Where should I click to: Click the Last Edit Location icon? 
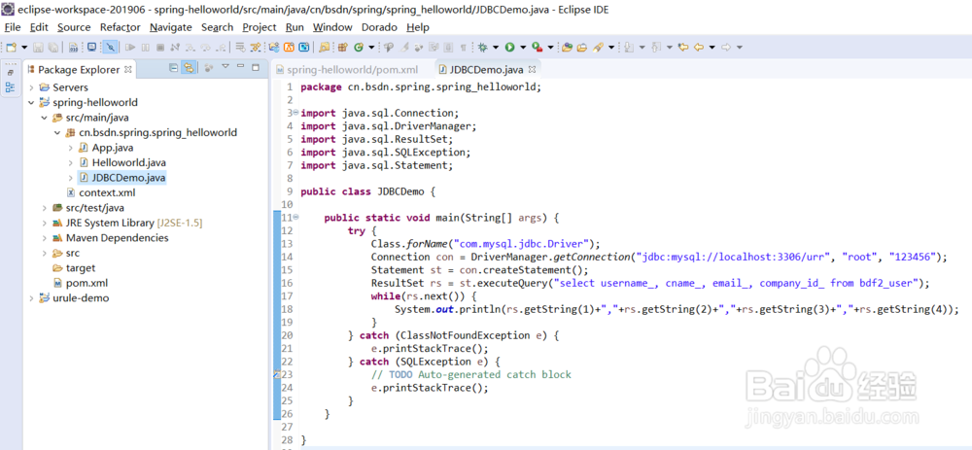coord(683,47)
